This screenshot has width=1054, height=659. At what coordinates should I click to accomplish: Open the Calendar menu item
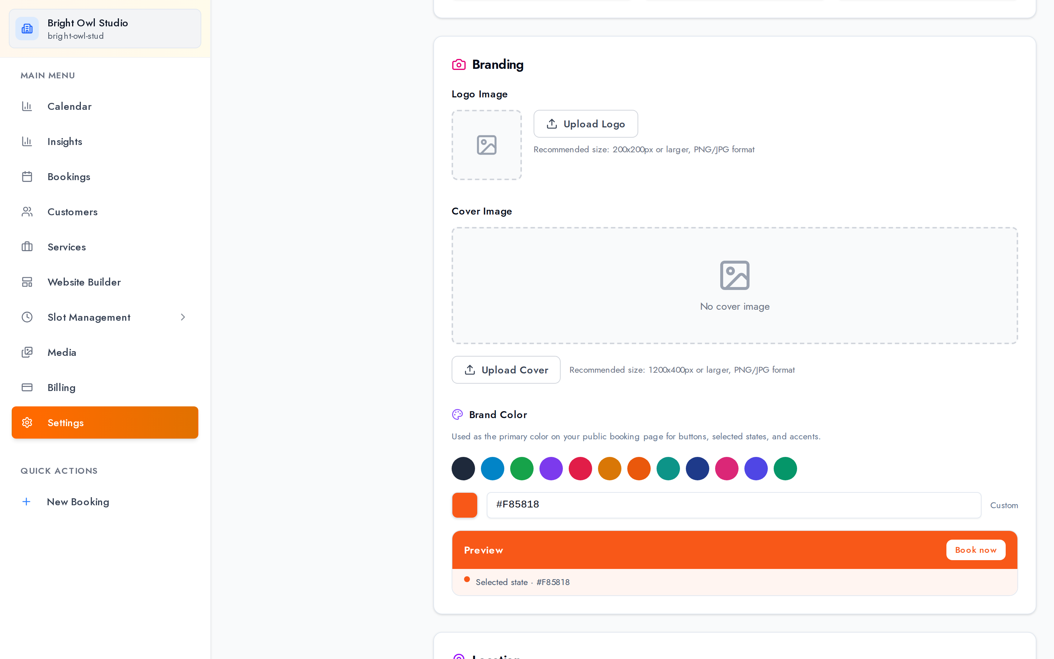105,106
